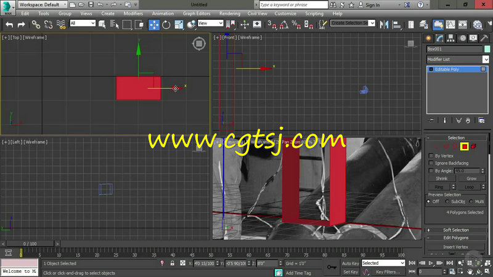Click the Set Key button
The height and width of the screenshot is (277, 493).
[350, 272]
